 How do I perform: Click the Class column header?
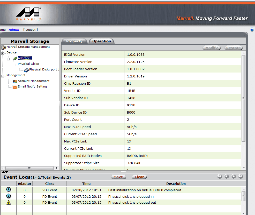click(50, 184)
